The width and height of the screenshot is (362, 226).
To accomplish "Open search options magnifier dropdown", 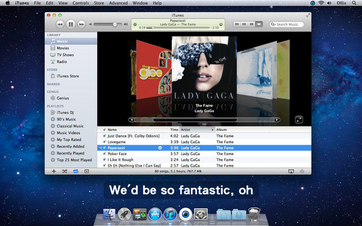I will 273,24.
